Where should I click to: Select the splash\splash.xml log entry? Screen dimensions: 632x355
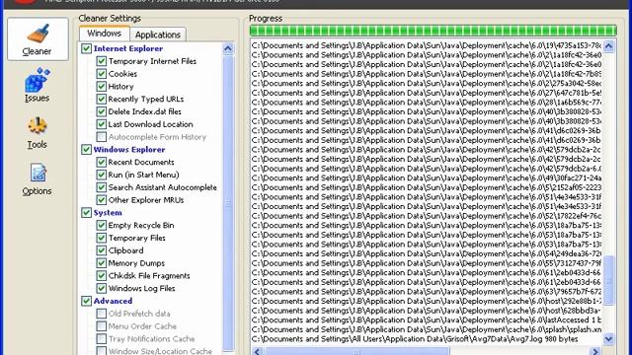coord(427,329)
